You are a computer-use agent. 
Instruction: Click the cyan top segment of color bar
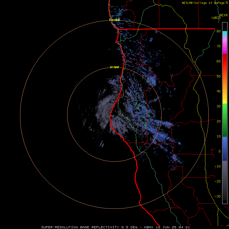(x=225, y=34)
